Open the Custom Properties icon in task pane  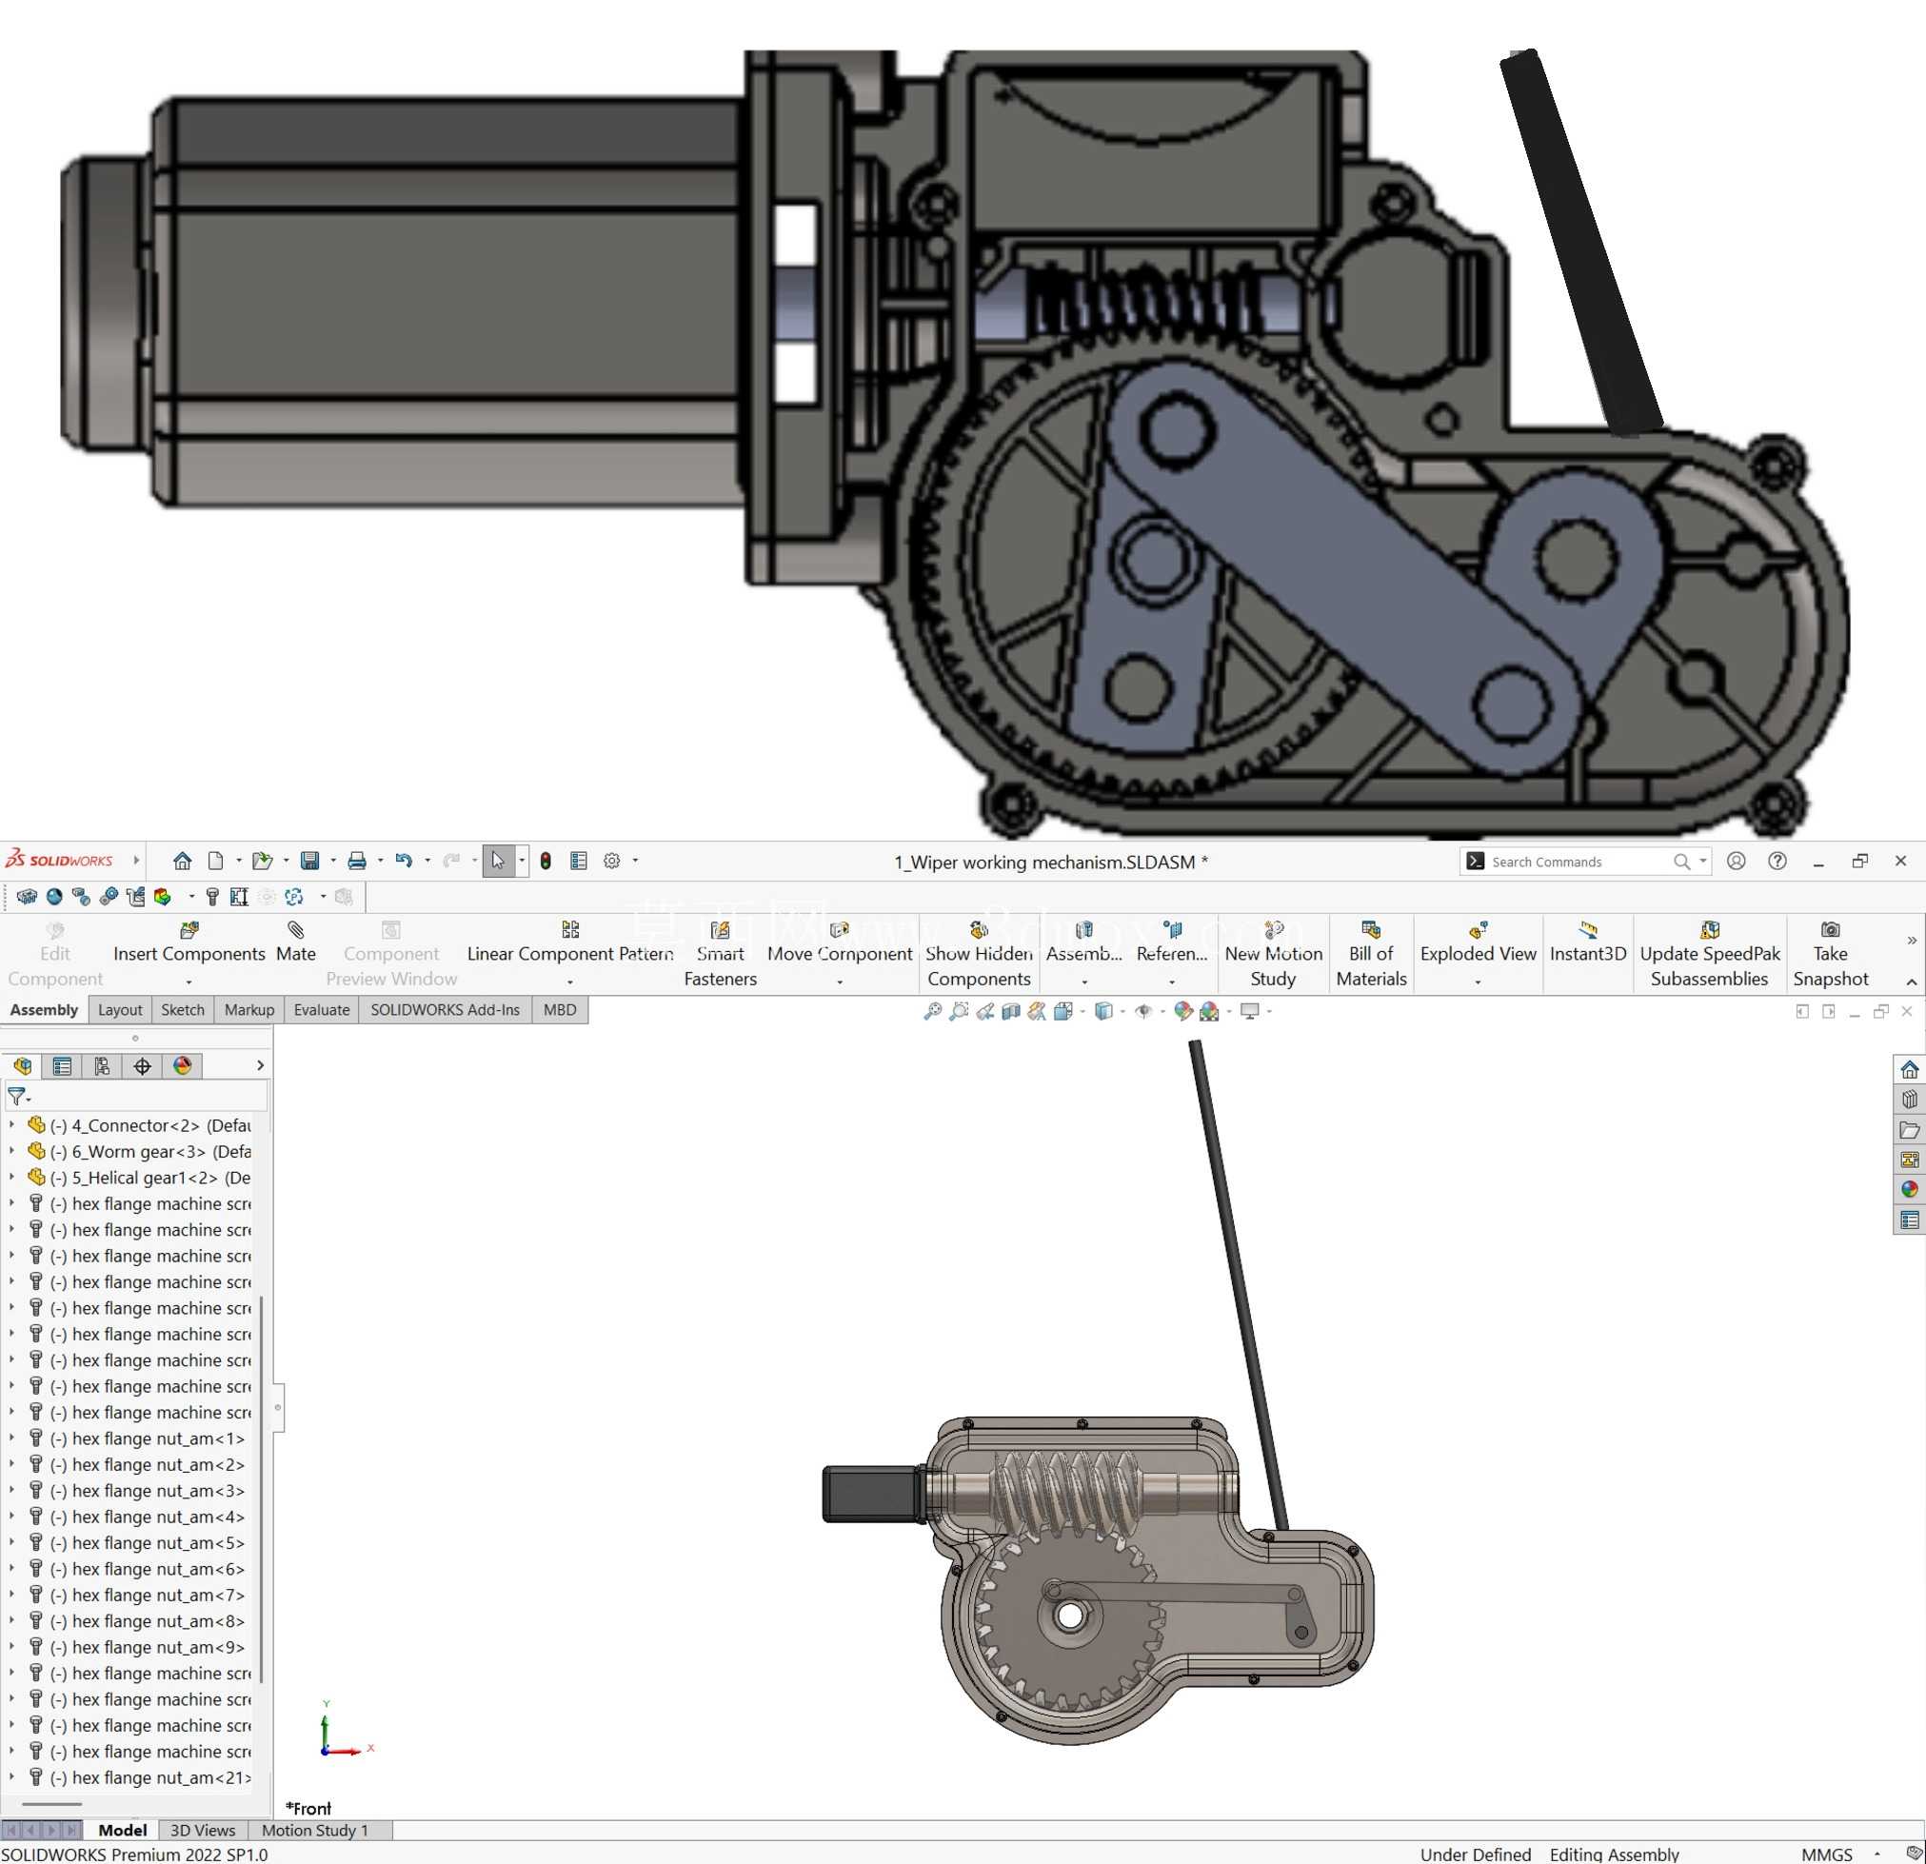(1909, 1220)
